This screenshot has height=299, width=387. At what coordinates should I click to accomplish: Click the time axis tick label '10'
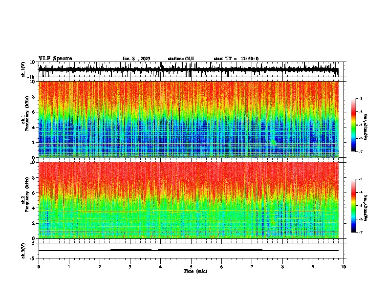[344, 267]
